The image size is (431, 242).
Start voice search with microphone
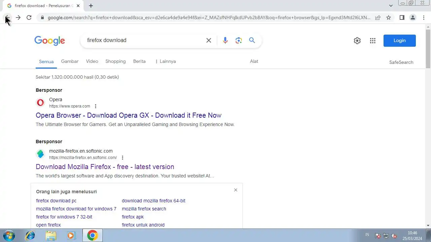point(225,40)
